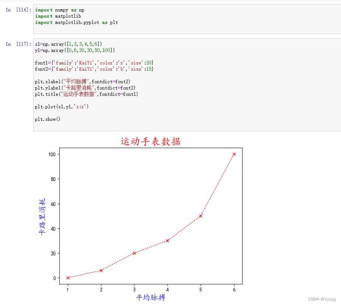This screenshot has width=341, height=305.
Task: Click the x-axis tick label 6
Action: coord(234,290)
